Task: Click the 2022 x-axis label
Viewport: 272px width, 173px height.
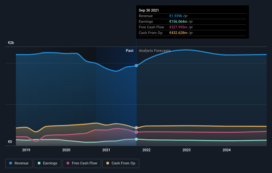Action: [146, 150]
